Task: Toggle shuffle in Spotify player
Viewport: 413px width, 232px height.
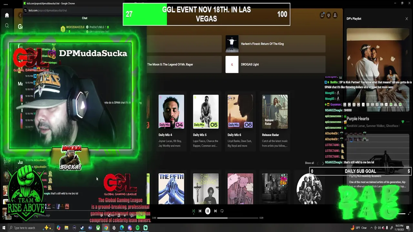Action: click(x=194, y=211)
